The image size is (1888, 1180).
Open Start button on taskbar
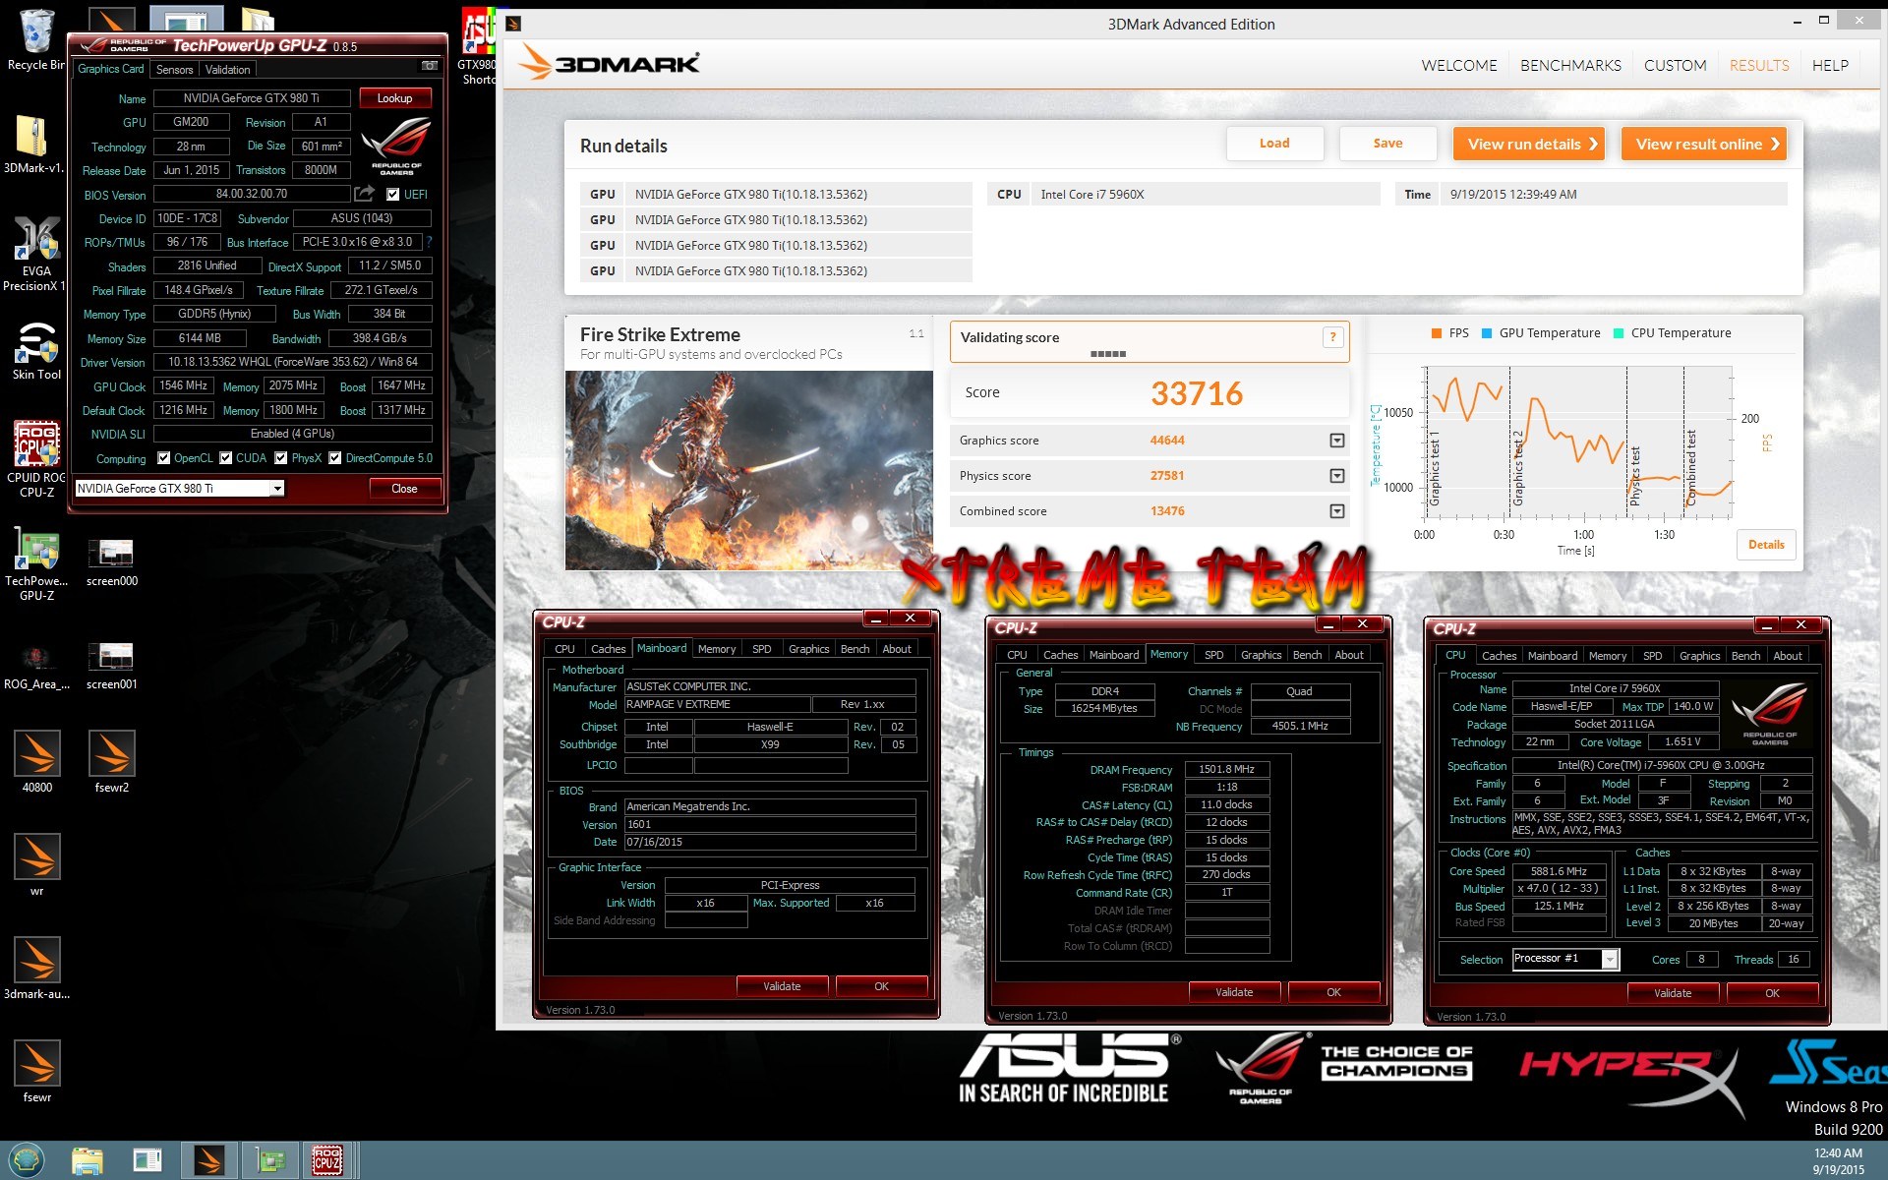tap(26, 1160)
